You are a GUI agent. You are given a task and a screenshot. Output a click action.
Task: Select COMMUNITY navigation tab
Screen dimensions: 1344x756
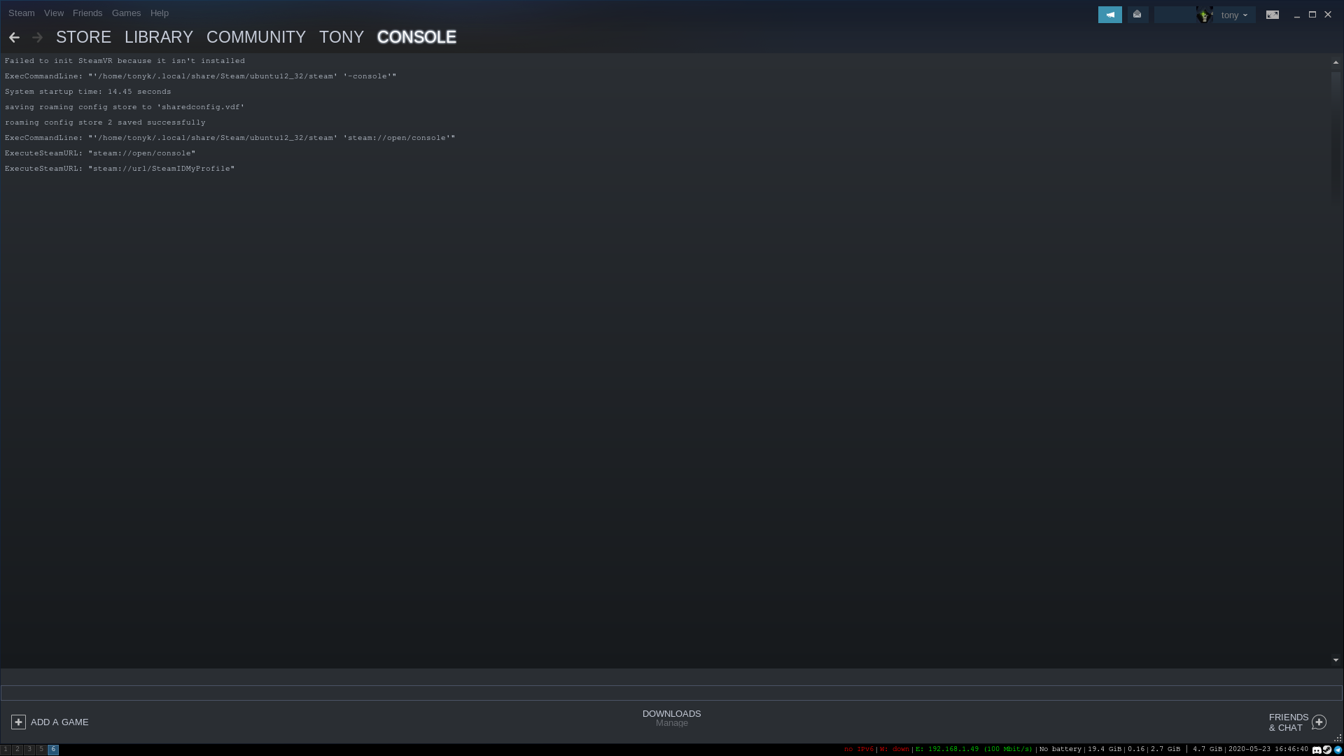[255, 37]
